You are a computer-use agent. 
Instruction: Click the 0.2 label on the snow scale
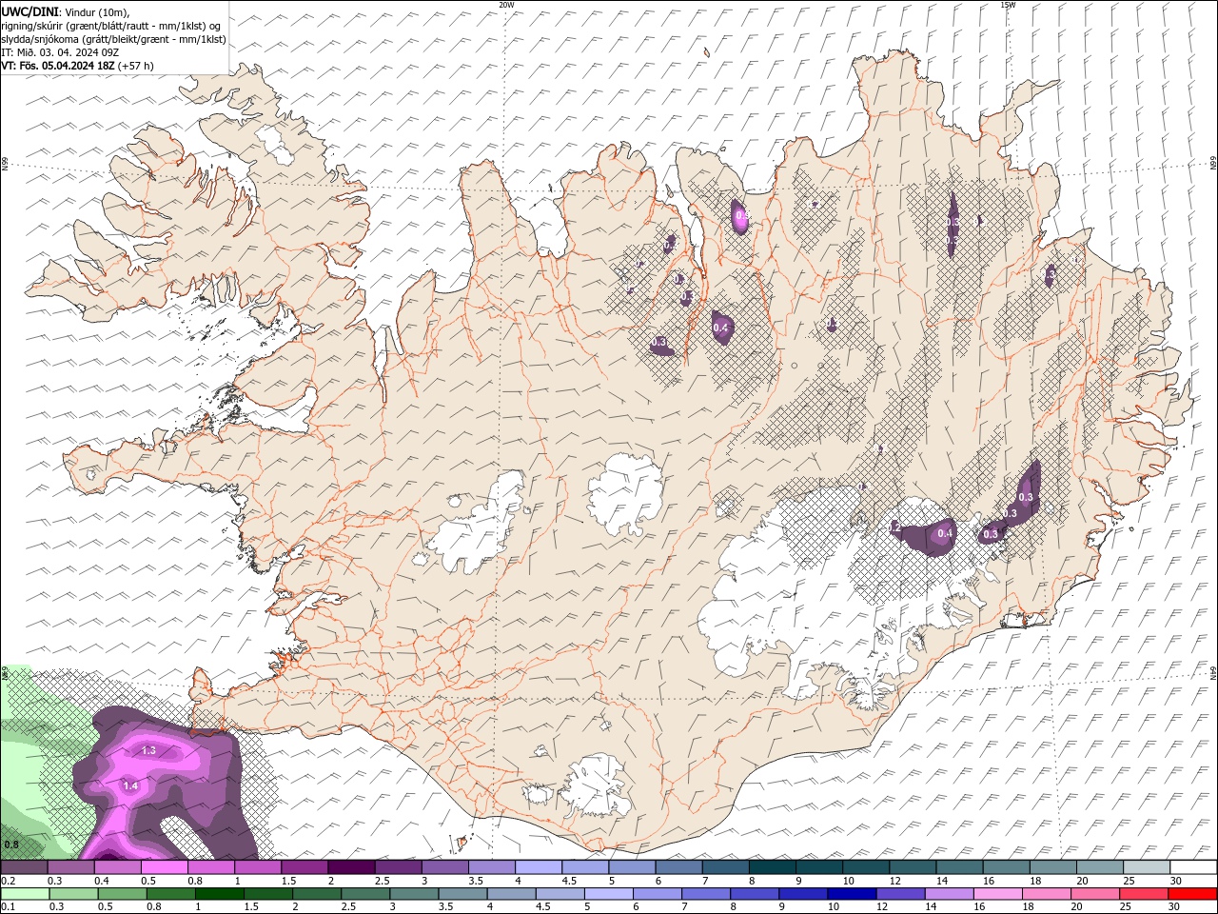tap(9, 881)
